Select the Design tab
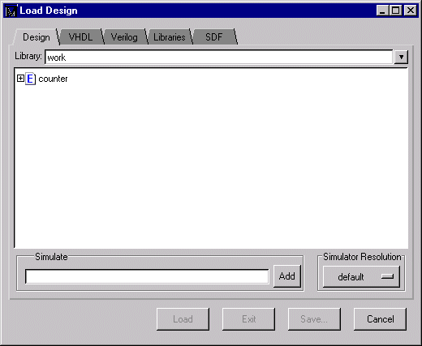The width and height of the screenshot is (422, 346). [x=37, y=37]
